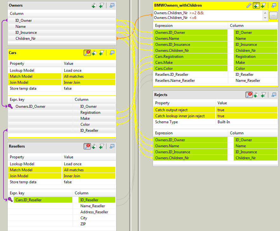Click the down arrow in the filter expression box
Image resolution: width=280 pixels, height=231 pixels.
pyautogui.click(x=265, y=18)
